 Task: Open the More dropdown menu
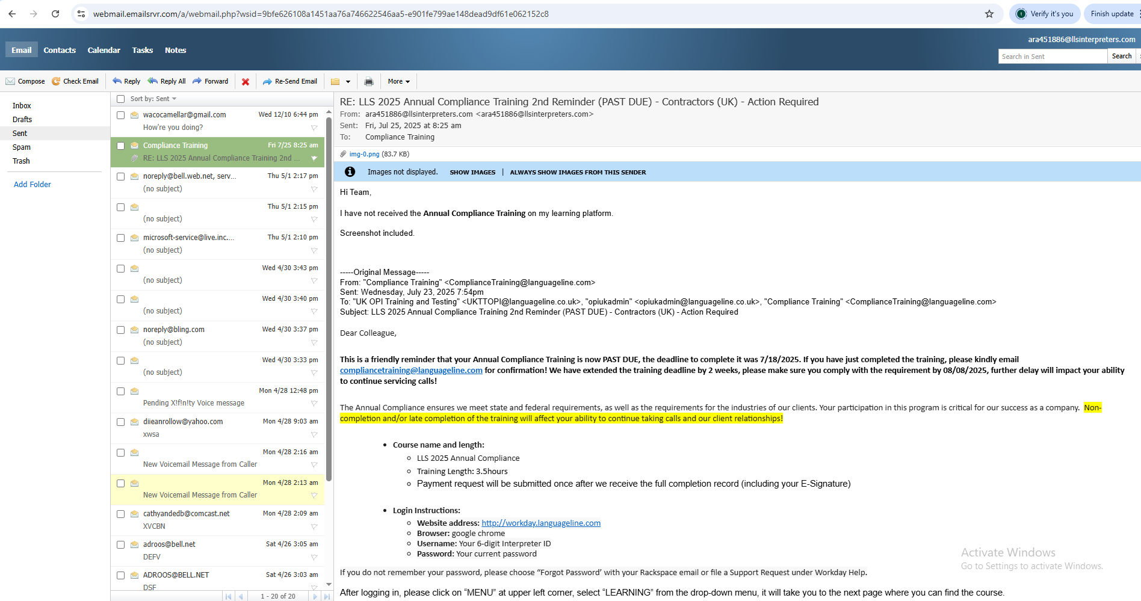(398, 81)
